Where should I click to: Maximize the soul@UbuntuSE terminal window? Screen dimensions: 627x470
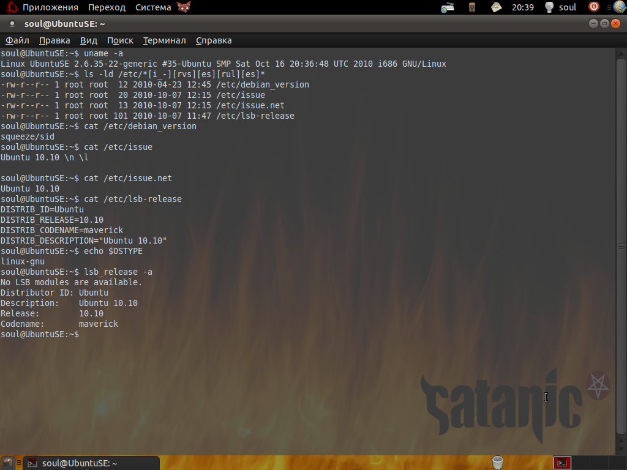(x=604, y=24)
